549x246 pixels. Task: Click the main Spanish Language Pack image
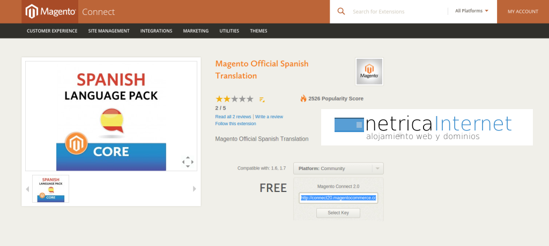tap(112, 116)
